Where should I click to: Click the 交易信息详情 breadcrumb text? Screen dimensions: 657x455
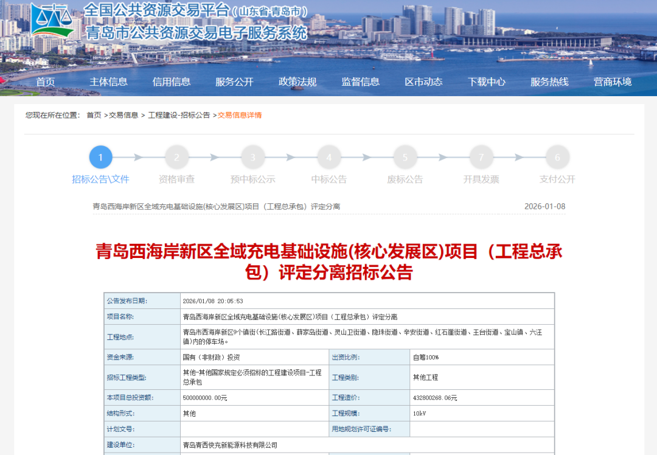tap(240, 115)
